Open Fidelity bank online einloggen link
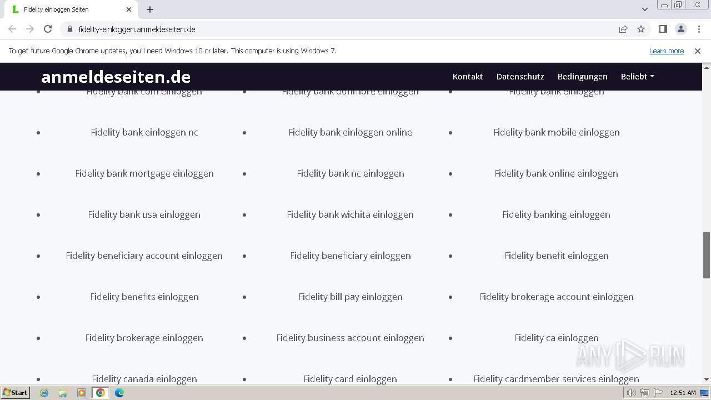This screenshot has height=400, width=711. point(557,173)
